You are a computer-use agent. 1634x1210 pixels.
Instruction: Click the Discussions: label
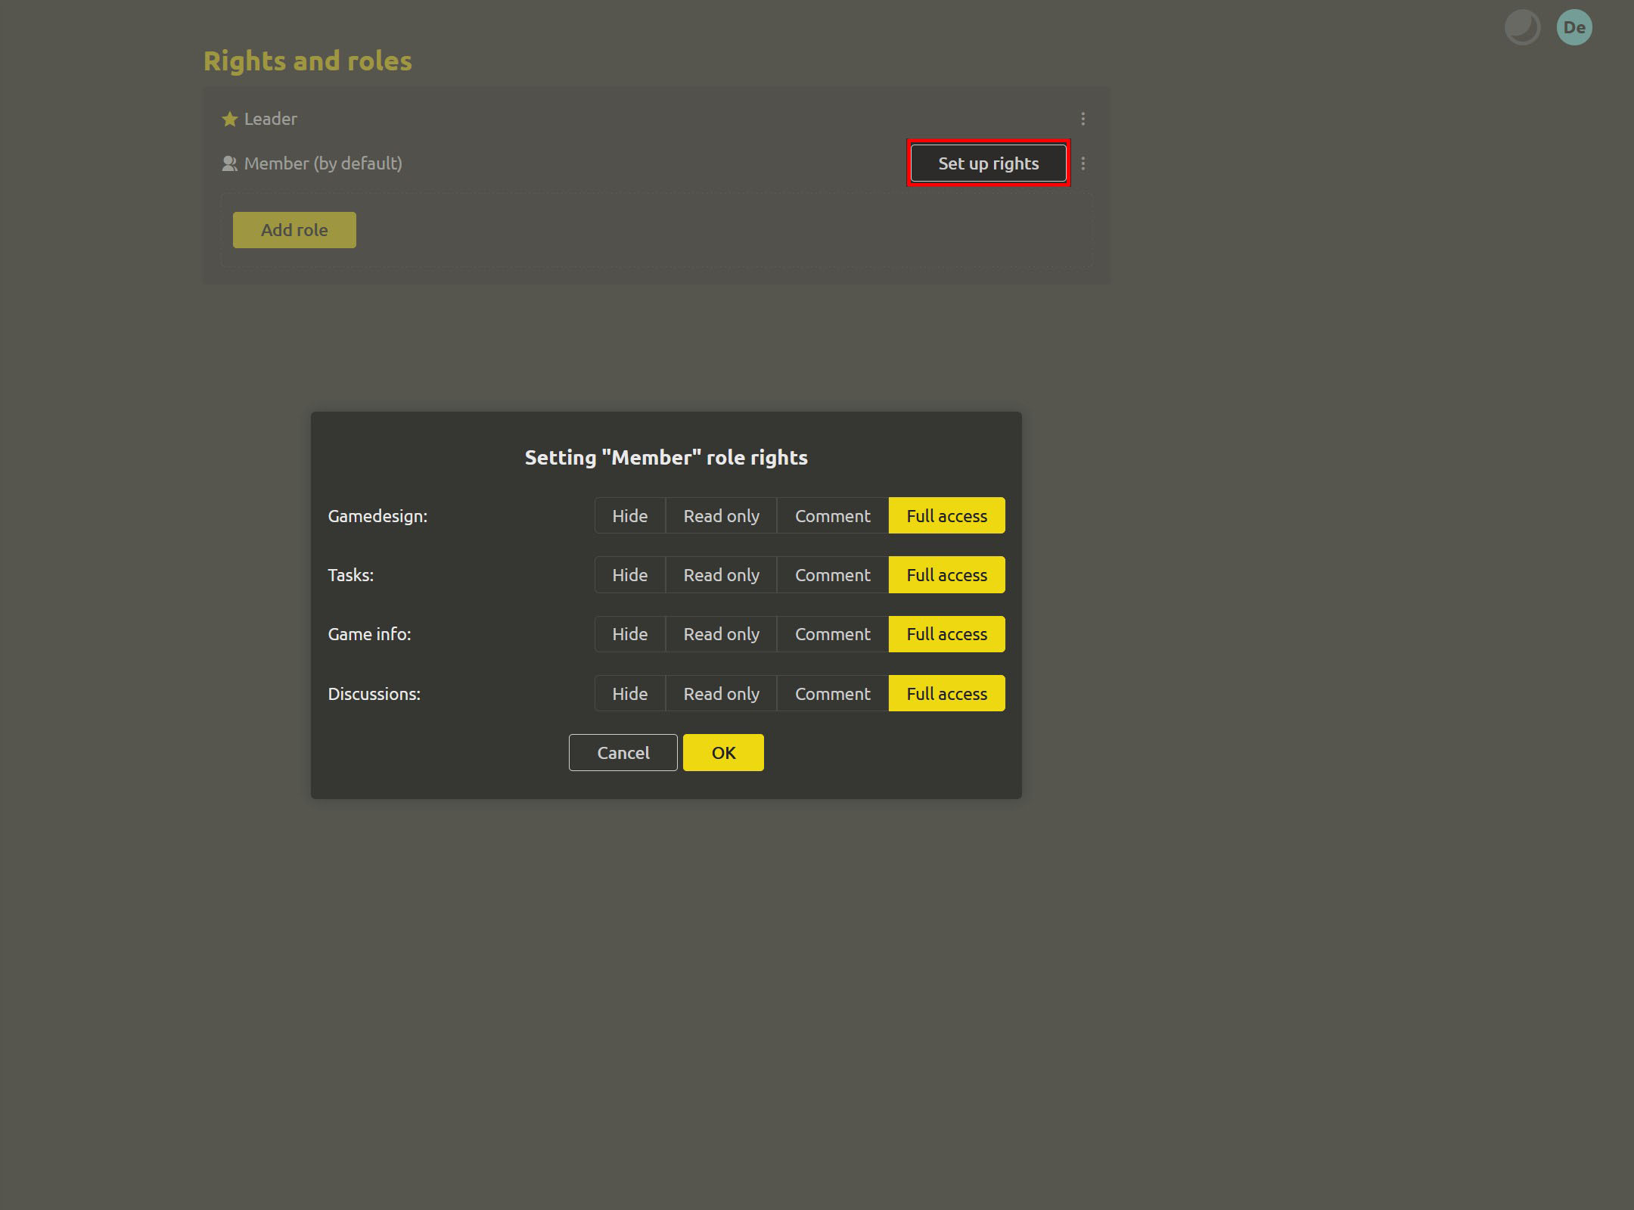374,694
